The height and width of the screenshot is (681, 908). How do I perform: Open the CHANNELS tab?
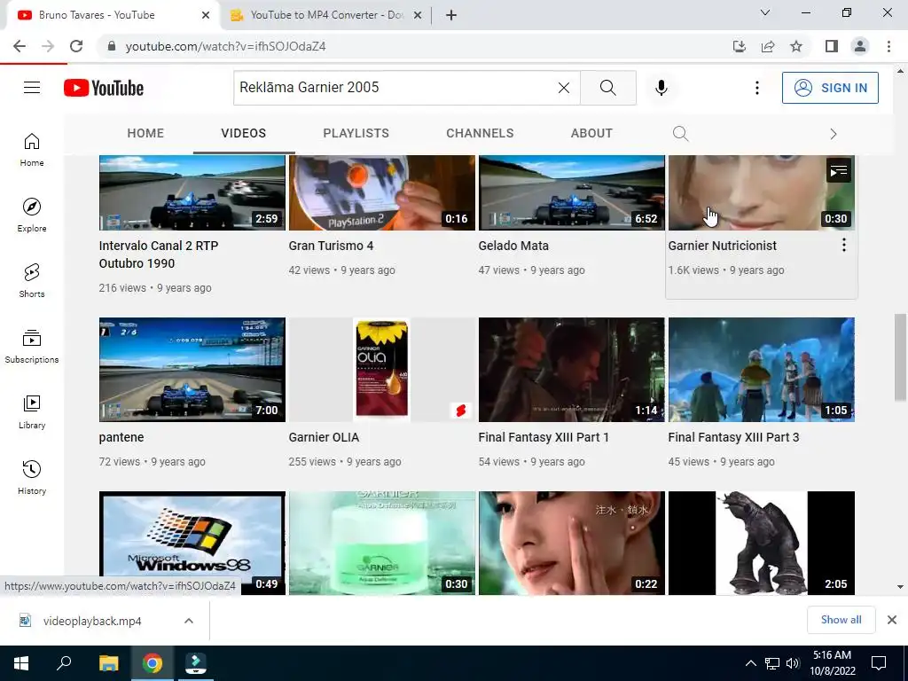coord(480,133)
